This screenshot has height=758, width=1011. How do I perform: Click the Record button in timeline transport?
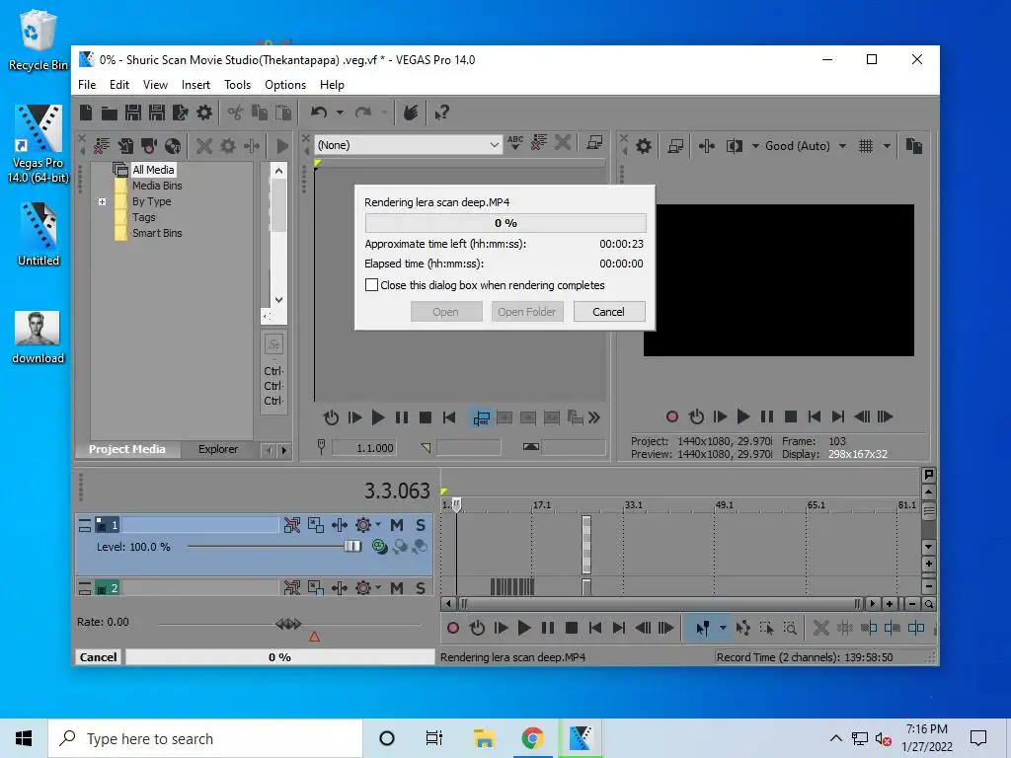[452, 628]
